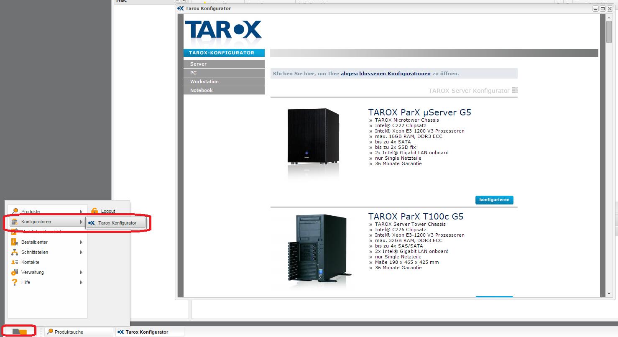This screenshot has height=337, width=618.
Task: Maximize the Tarox Konfigurator window
Action: point(603,8)
